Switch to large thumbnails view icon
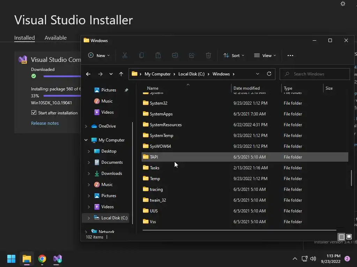 [x=349, y=237]
